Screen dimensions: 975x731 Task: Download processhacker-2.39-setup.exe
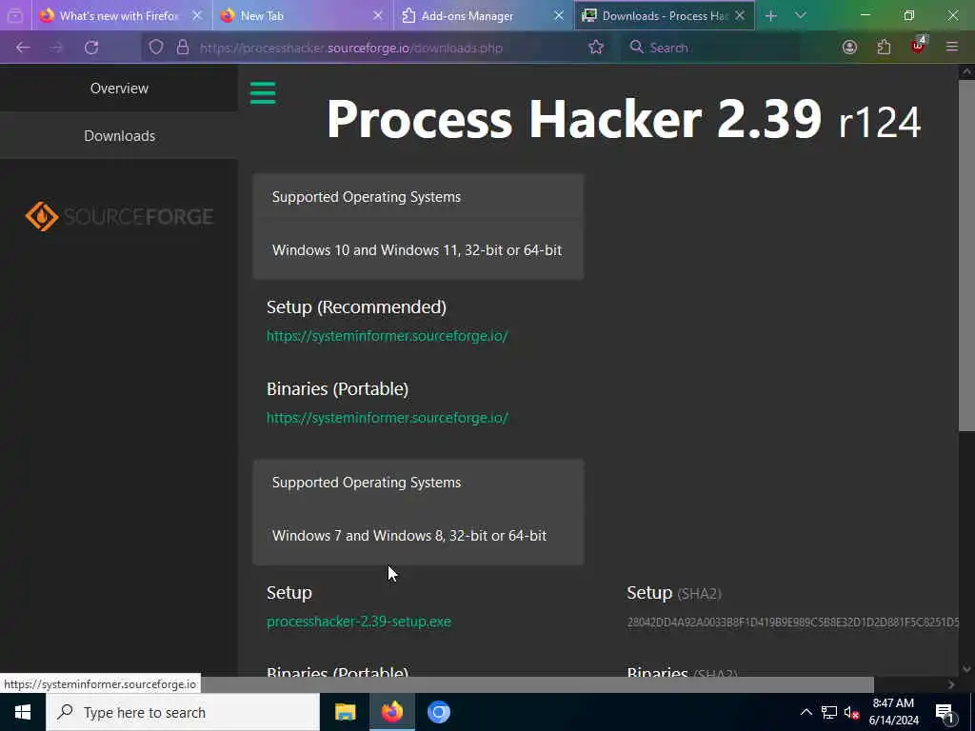click(358, 622)
